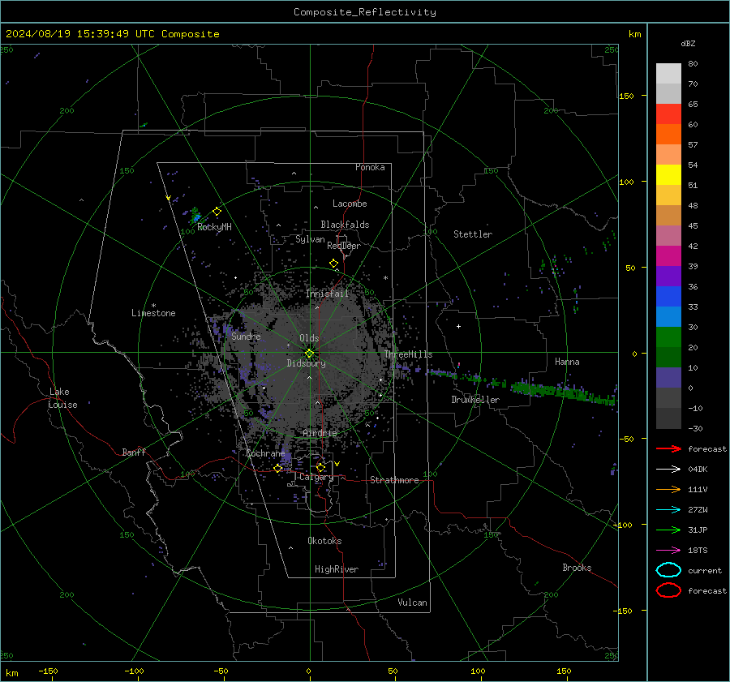
Task: Click the yellow radar-site diamond at Didsbury
Action: [309, 354]
